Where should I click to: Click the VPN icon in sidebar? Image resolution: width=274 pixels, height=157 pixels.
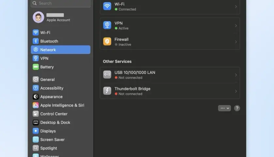tap(36, 58)
